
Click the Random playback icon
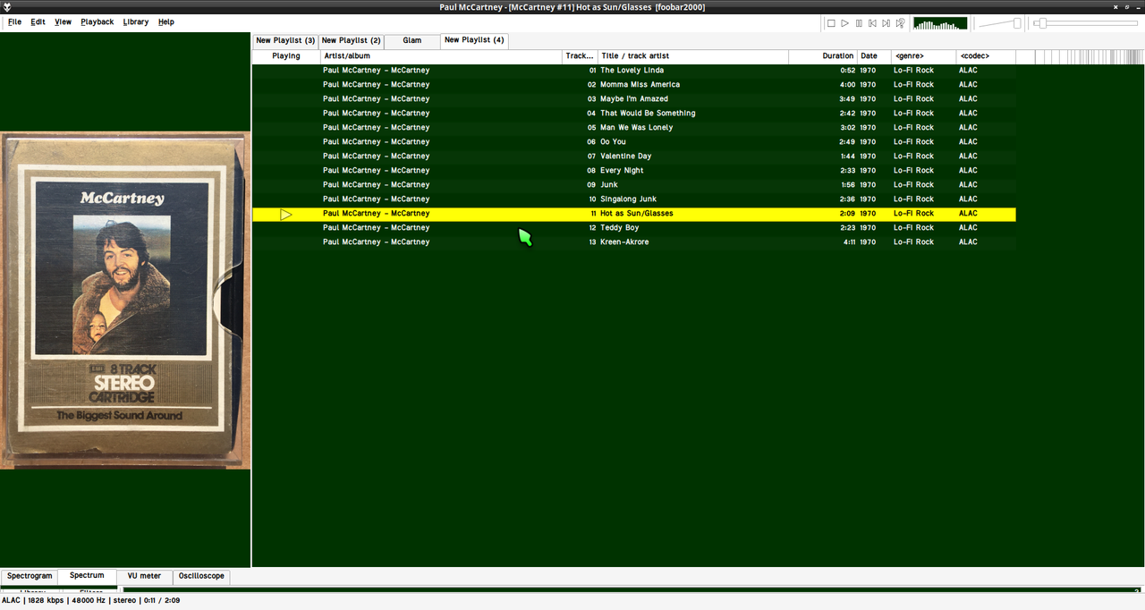pos(900,23)
